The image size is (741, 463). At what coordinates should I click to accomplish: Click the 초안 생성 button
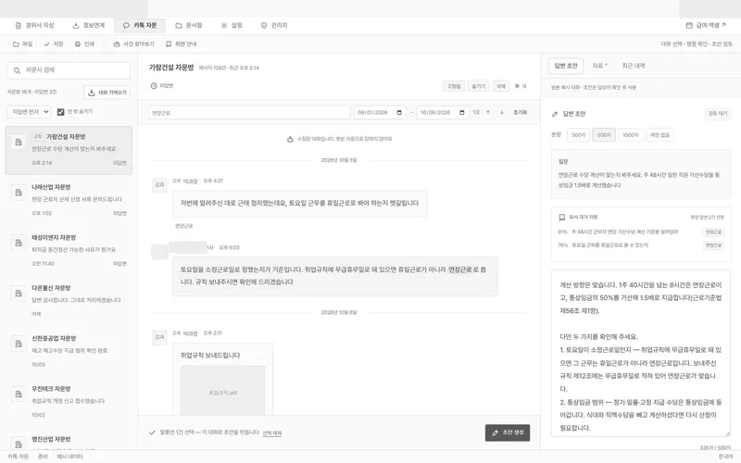point(508,432)
